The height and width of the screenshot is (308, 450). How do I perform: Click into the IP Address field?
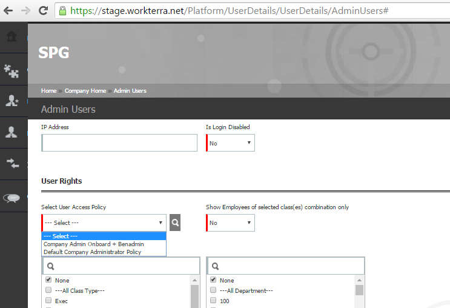point(119,143)
